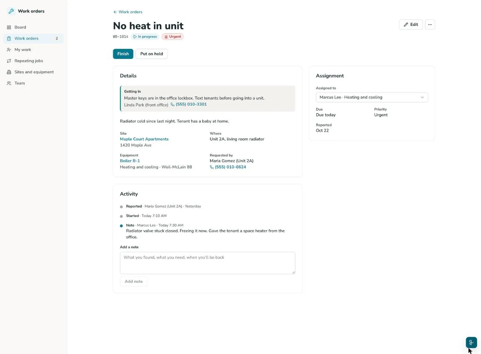Viewport: 481px width, 354px height.
Task: Click the building icon for Sites and equipment
Action: pyautogui.click(x=9, y=72)
